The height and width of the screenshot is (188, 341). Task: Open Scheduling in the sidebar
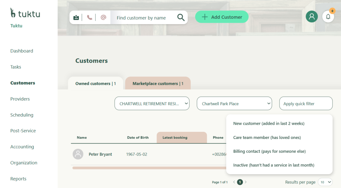(x=22, y=115)
